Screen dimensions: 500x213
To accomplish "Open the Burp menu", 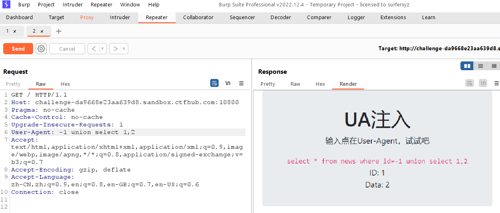I will pos(24,5).
